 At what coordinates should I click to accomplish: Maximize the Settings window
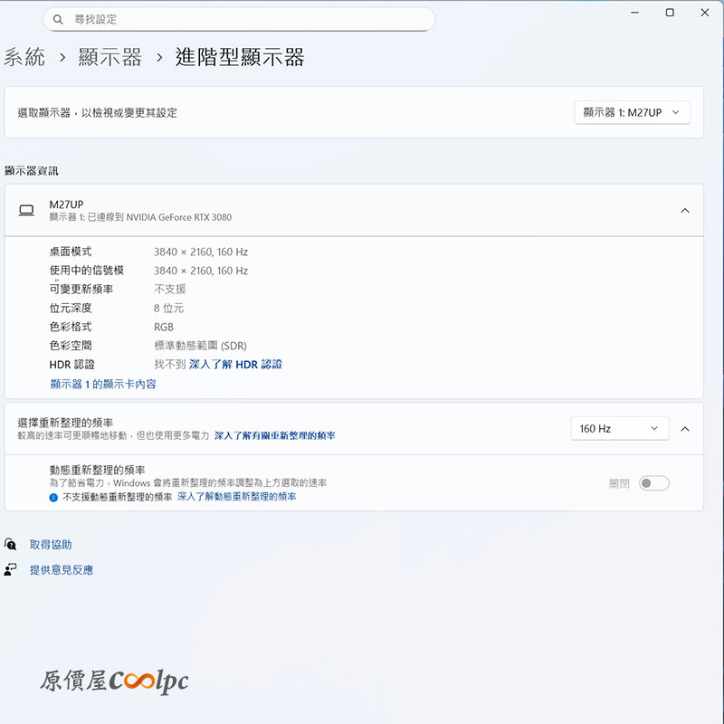point(670,13)
